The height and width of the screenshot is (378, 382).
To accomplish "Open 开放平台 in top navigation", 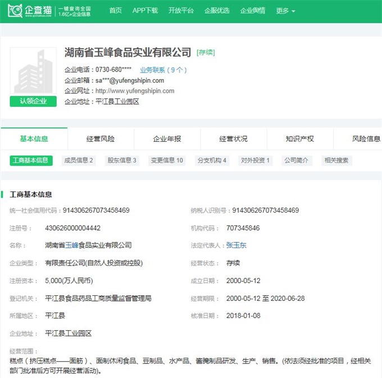I will click(x=181, y=11).
